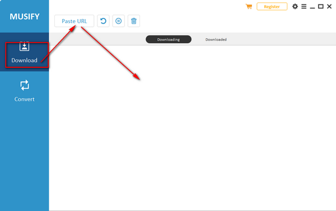
Task: Switch to the Downloading tab
Action: coord(169,39)
